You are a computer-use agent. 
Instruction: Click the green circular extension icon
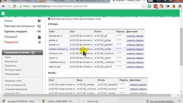point(149,6)
